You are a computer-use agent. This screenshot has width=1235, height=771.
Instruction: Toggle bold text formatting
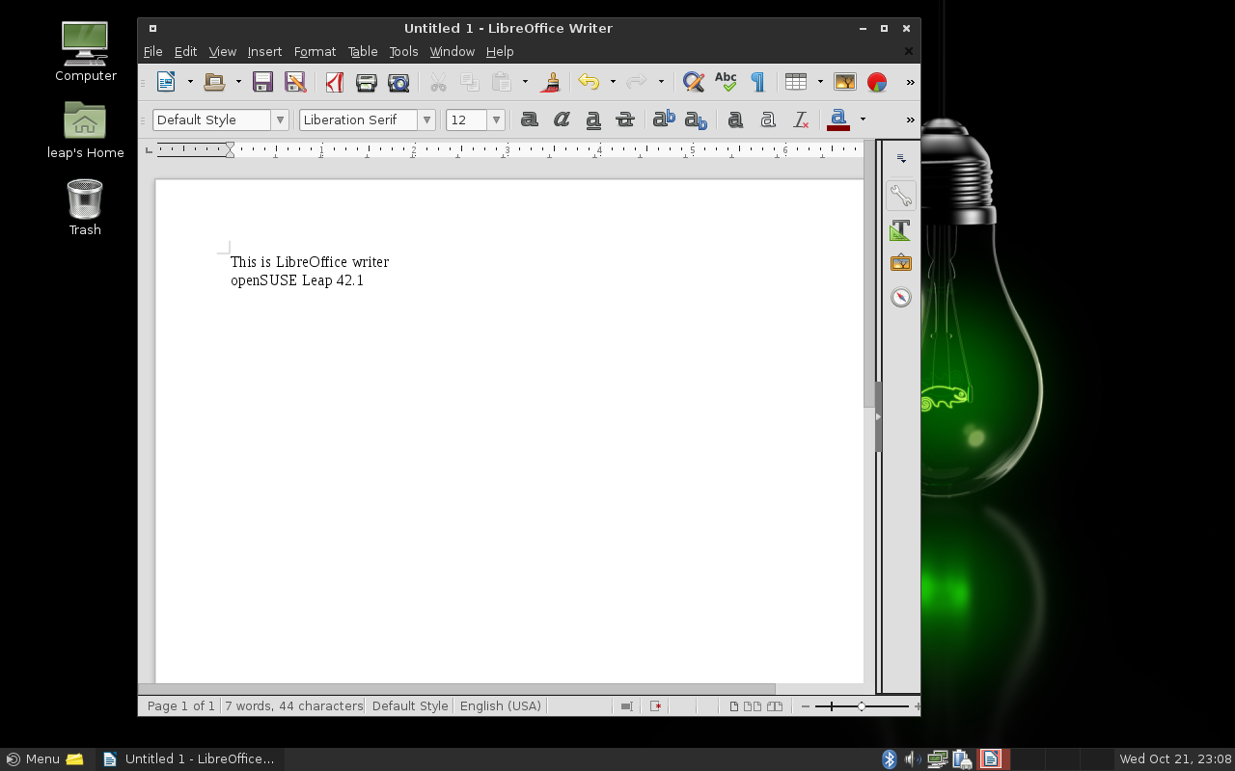point(529,120)
